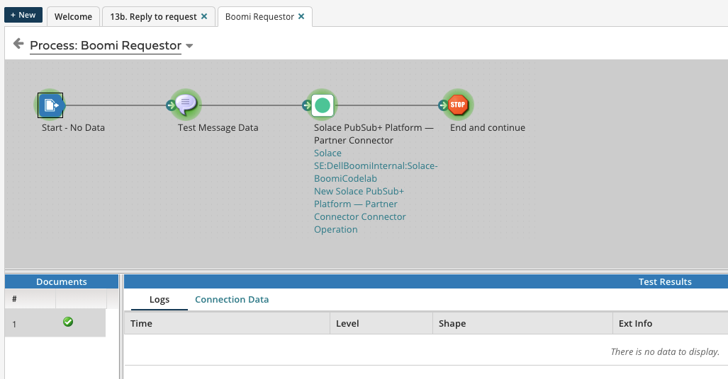Select the Stop shape icon
Viewport: 728px width, 379px height.
coord(459,105)
